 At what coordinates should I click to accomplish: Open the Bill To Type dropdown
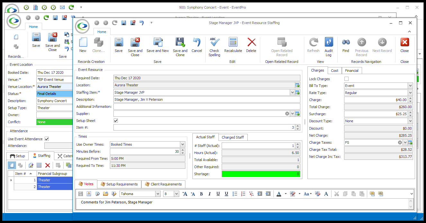coord(410,86)
